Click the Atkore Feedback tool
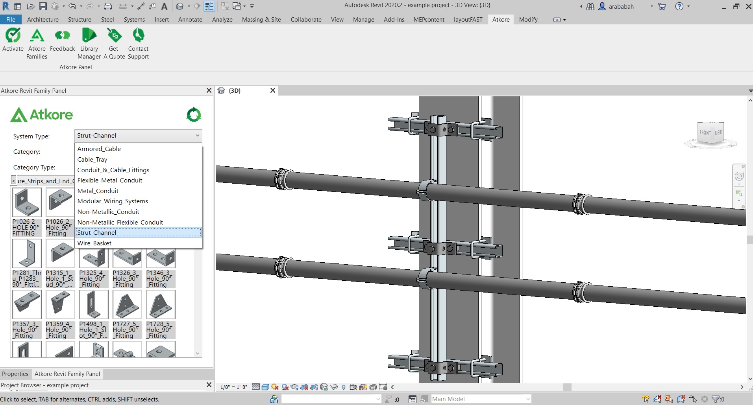The height and width of the screenshot is (405, 753). click(62, 41)
